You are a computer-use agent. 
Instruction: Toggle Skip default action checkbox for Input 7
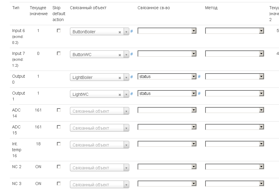tap(59, 53)
